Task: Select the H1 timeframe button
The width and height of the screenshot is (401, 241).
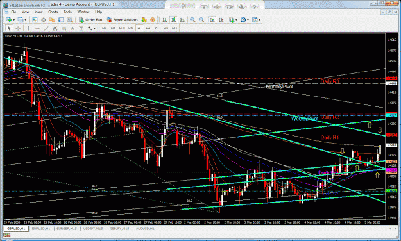Action: [x=139, y=28]
